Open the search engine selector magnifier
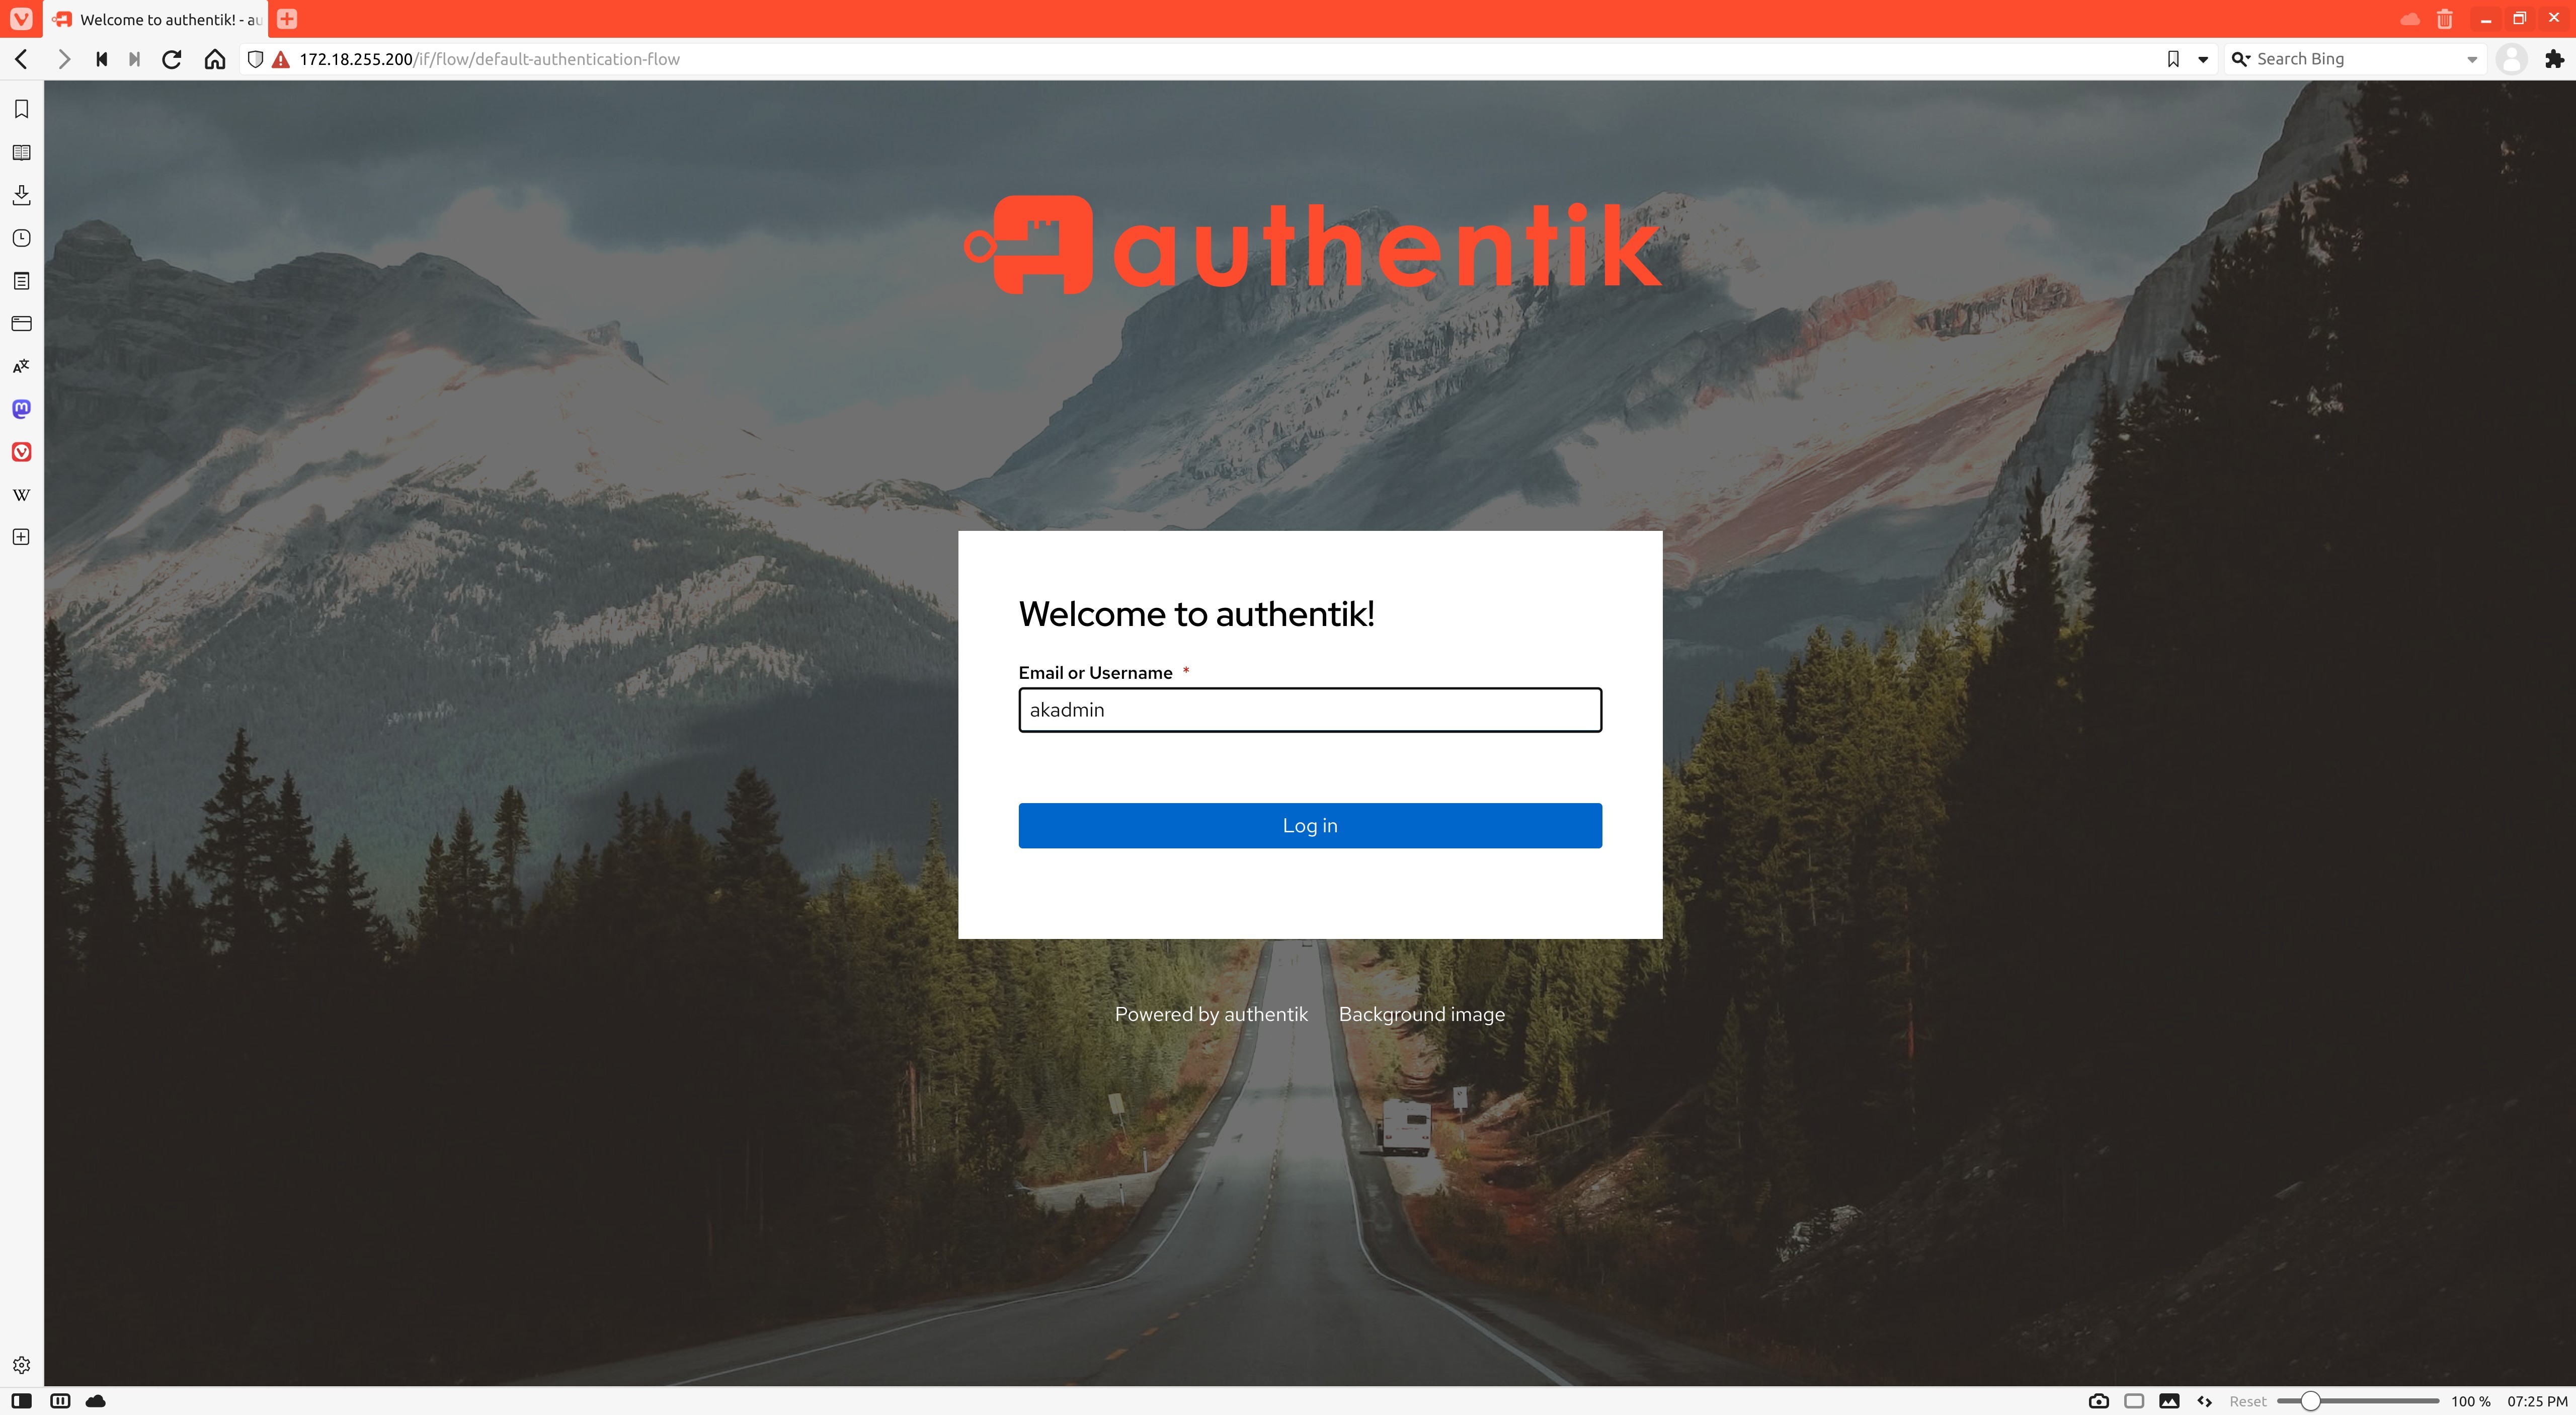 (2241, 59)
